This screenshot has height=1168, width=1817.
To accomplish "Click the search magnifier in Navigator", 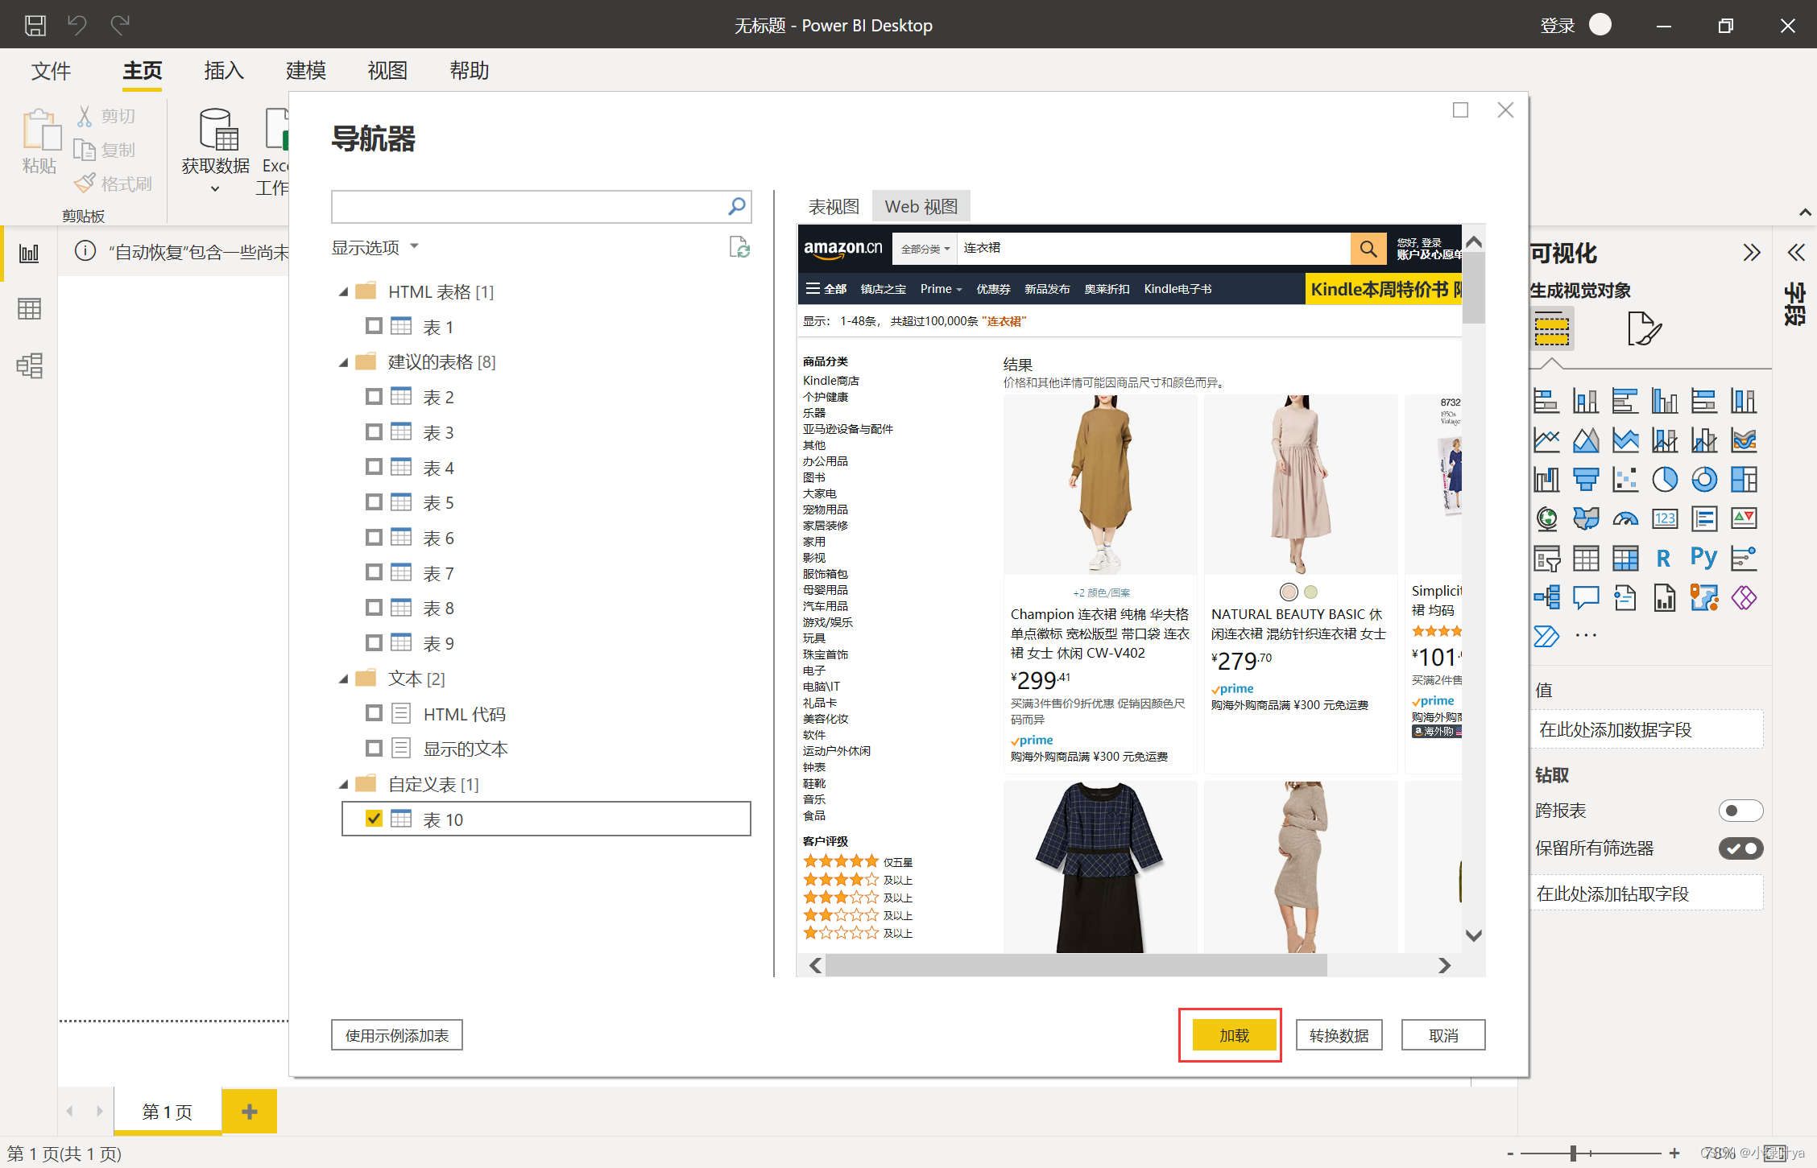I will point(736,207).
